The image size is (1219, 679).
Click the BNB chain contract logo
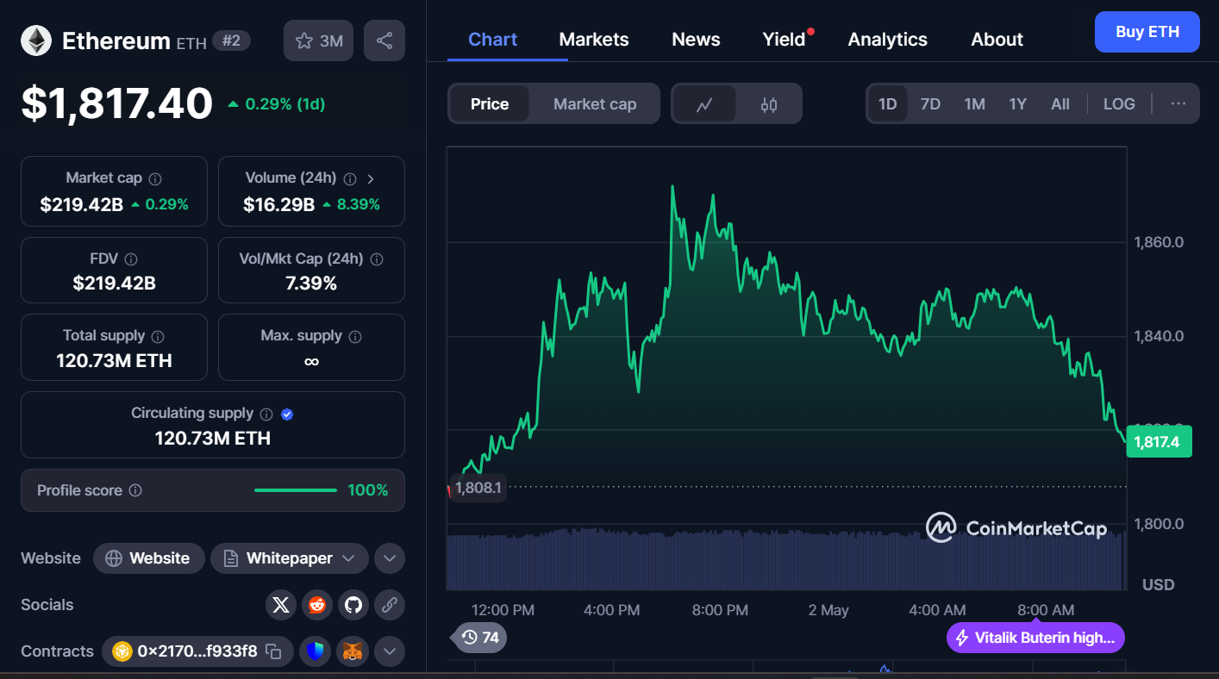[x=121, y=651]
